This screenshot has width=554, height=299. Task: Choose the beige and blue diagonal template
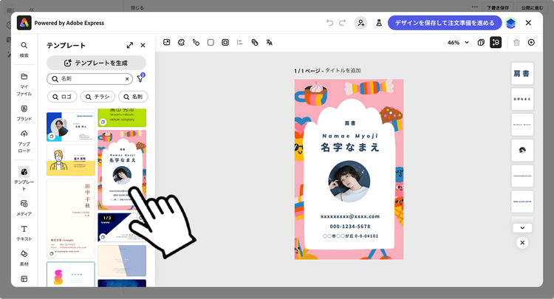122,261
